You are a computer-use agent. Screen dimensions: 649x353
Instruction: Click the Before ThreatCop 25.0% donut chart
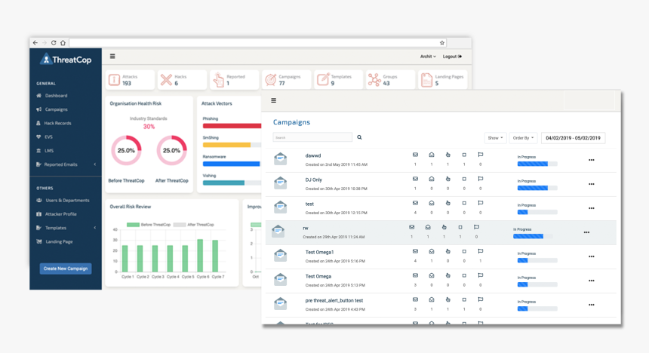click(x=126, y=150)
